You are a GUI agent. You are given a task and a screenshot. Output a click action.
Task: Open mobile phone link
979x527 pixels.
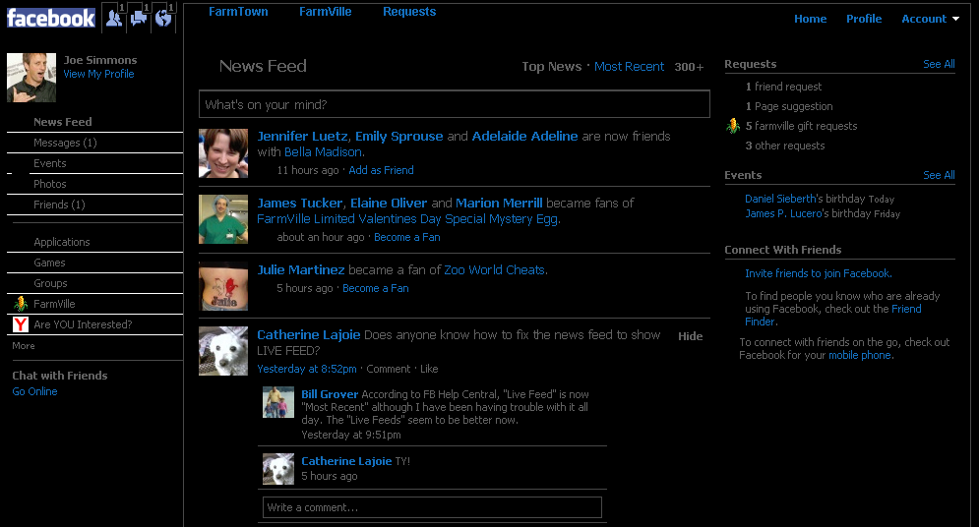coord(860,355)
